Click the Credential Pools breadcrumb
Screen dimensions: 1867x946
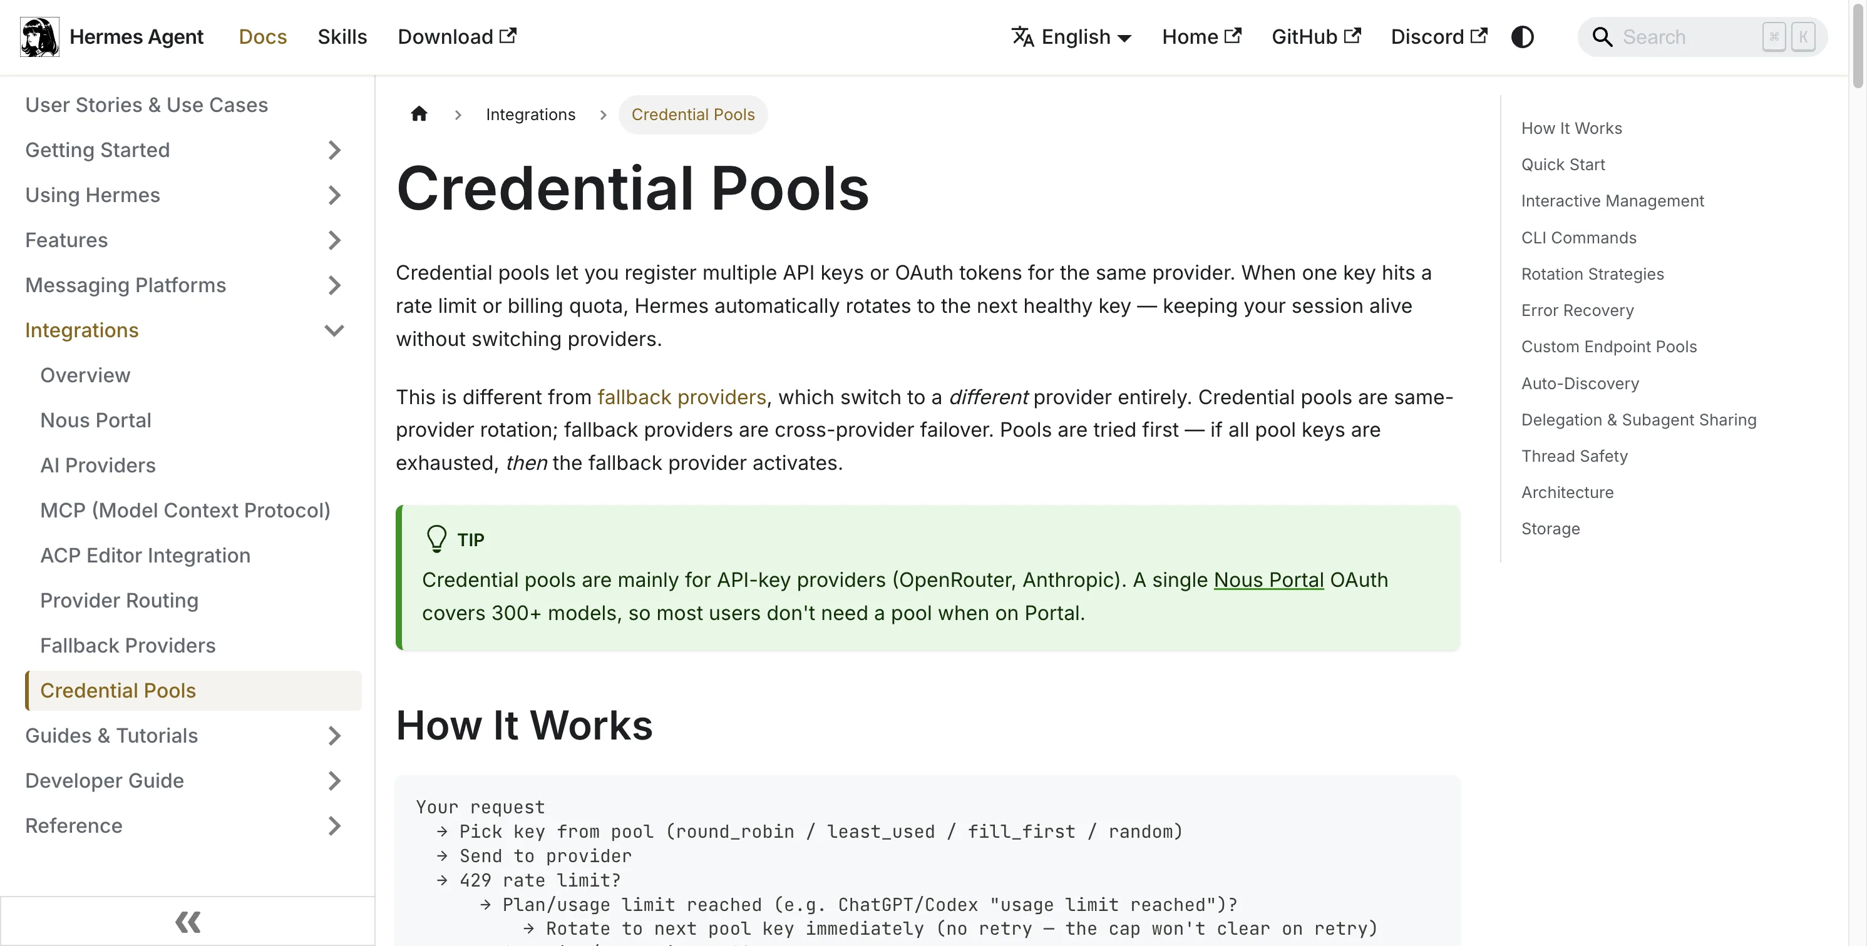(693, 114)
